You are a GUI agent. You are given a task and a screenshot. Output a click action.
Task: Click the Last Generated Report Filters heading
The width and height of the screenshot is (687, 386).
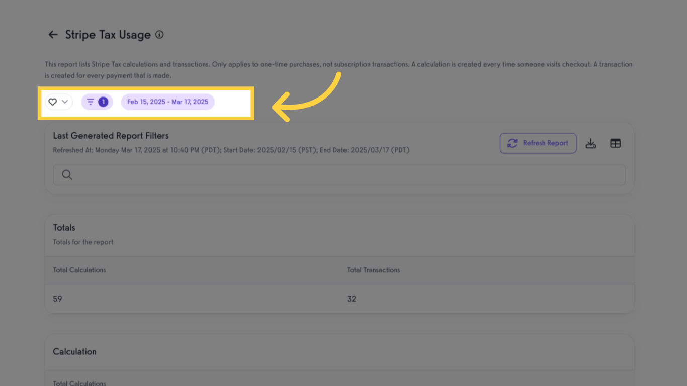click(111, 136)
